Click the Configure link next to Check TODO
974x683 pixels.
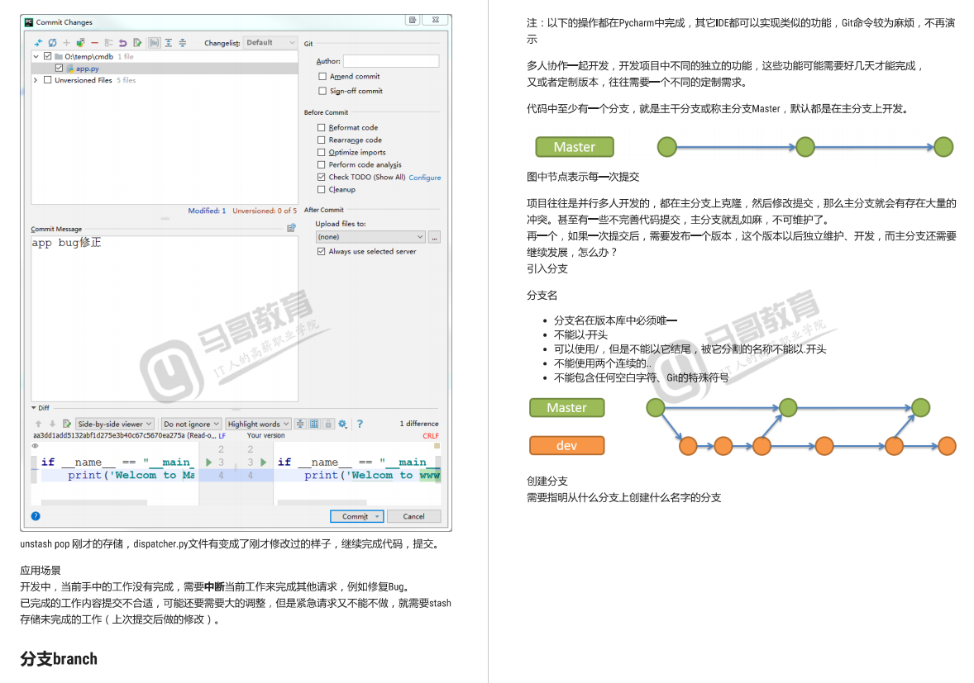(424, 177)
